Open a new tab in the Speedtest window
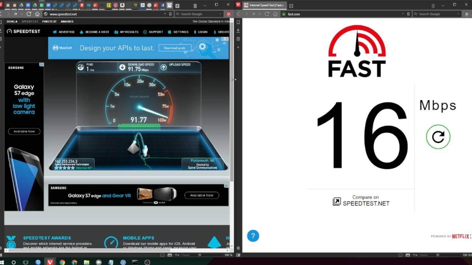The height and width of the screenshot is (265, 472). 177,6
